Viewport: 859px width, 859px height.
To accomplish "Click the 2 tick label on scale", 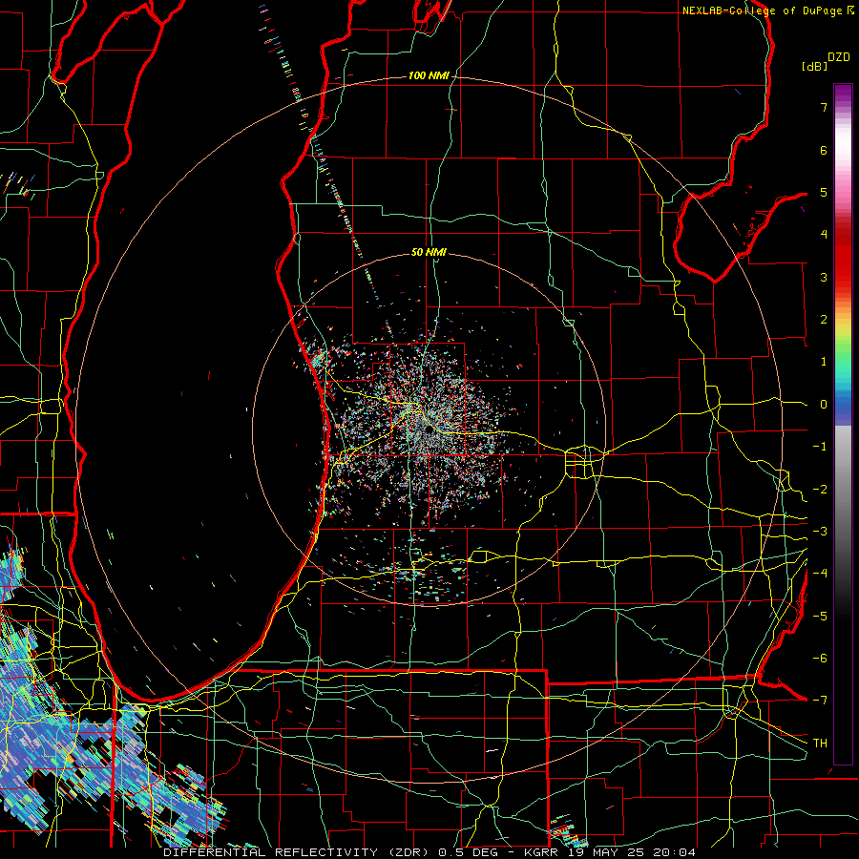I will (824, 320).
